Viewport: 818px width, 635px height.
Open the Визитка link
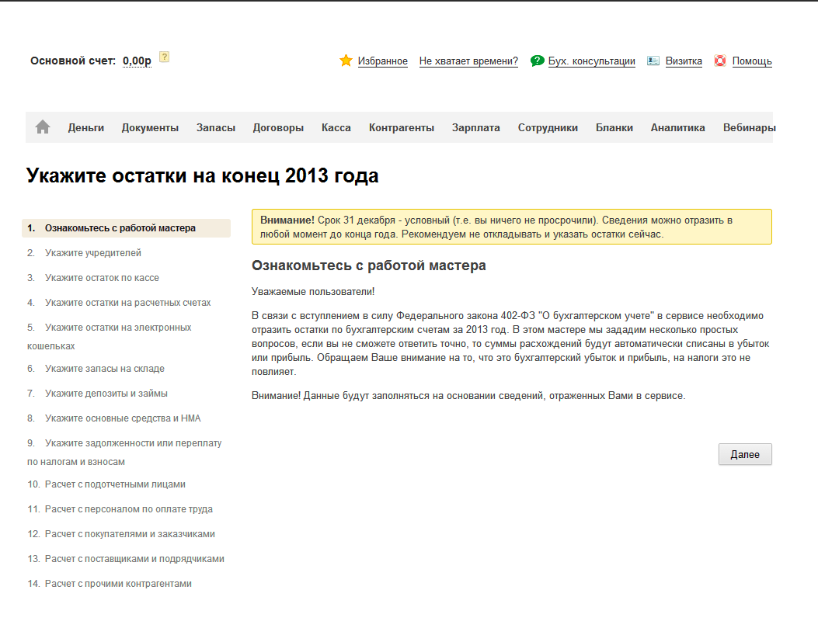click(684, 61)
